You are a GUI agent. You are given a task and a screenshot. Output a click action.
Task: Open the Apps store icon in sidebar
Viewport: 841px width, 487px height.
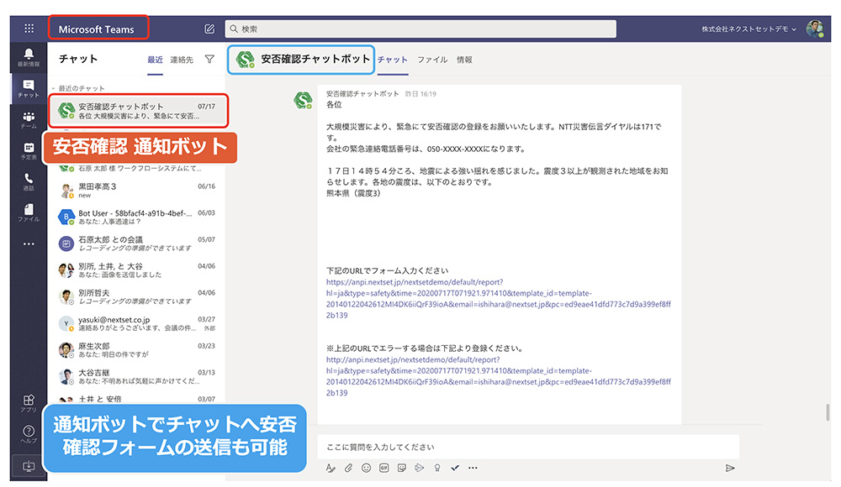29,403
